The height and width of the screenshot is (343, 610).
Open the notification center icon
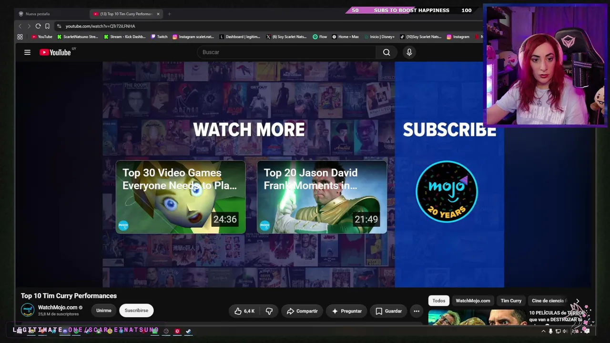tap(587, 331)
